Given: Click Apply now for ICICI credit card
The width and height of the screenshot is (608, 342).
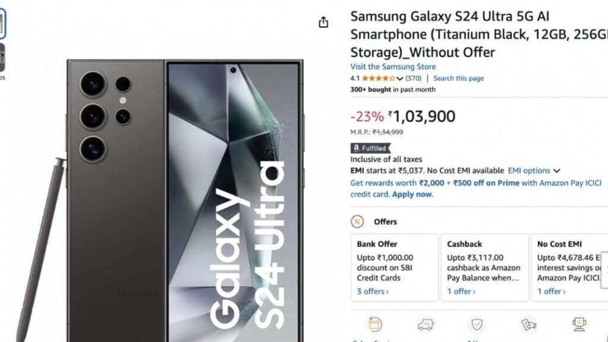Looking at the screenshot, I should (413, 194).
